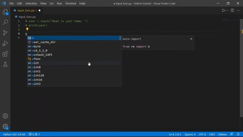243x137 pixels.
Task: Open the run button dropdown arrow
Action: 227,11
